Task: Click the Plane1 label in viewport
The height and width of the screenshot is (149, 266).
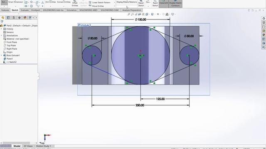Action: click(84, 25)
